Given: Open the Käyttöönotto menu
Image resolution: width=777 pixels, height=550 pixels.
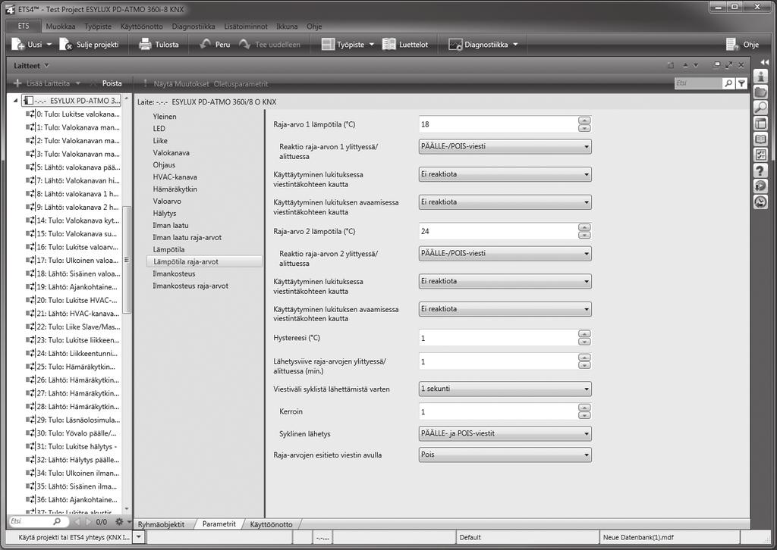Looking at the screenshot, I should (x=141, y=27).
